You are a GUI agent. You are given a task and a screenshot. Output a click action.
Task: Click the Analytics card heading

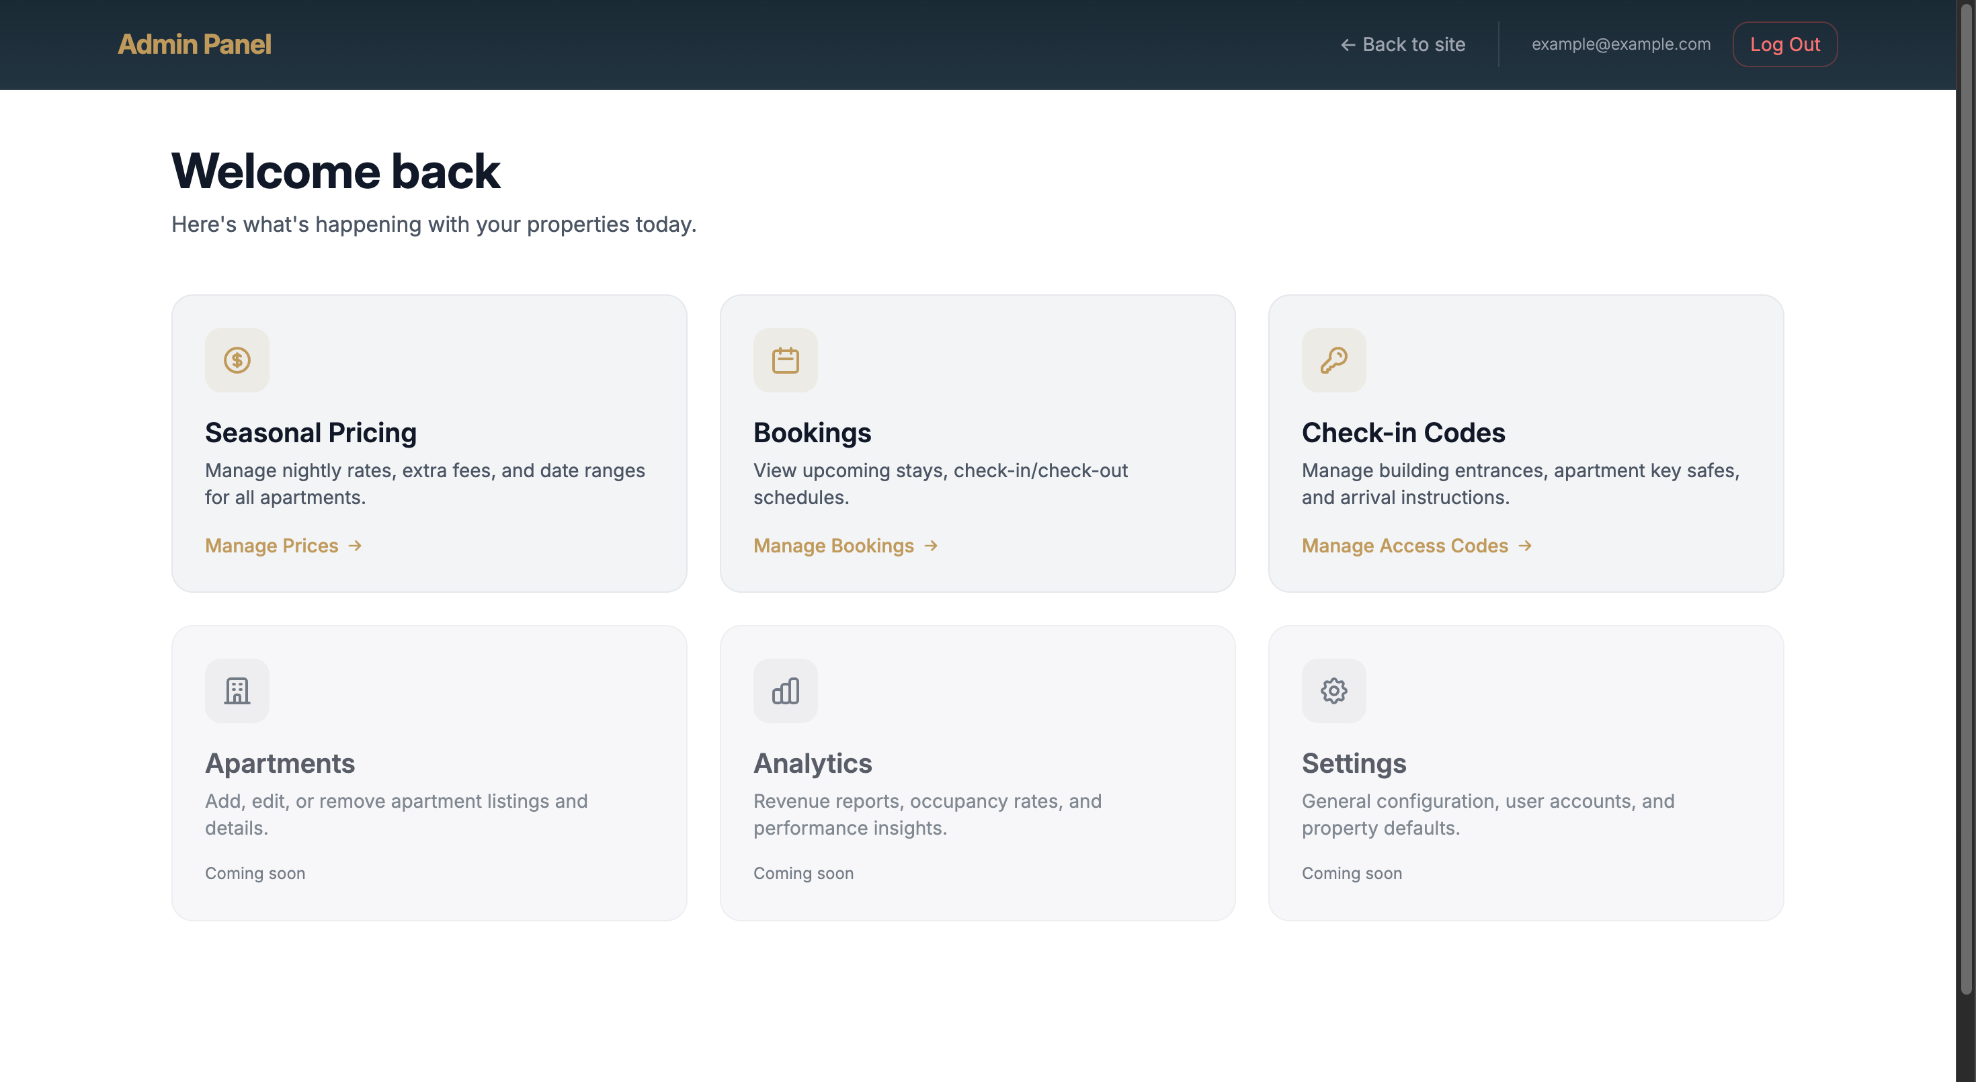coord(813,763)
